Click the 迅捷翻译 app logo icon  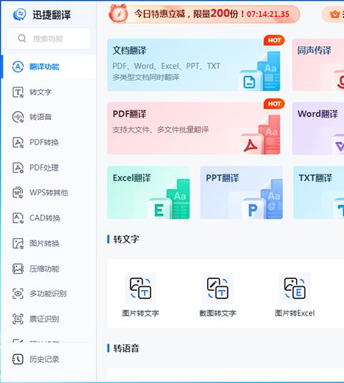tap(19, 14)
